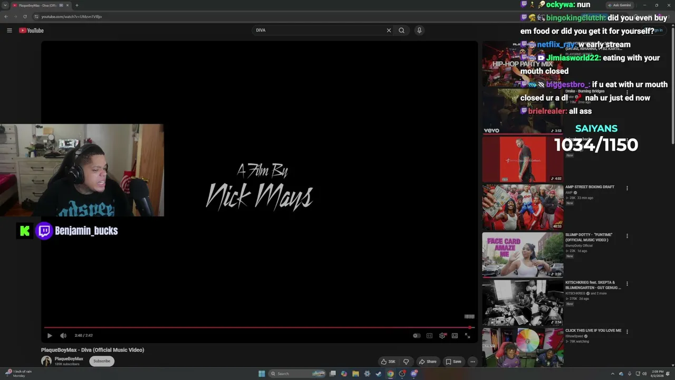Open Google Chrome from taskbar
675x380 pixels.
click(x=390, y=374)
